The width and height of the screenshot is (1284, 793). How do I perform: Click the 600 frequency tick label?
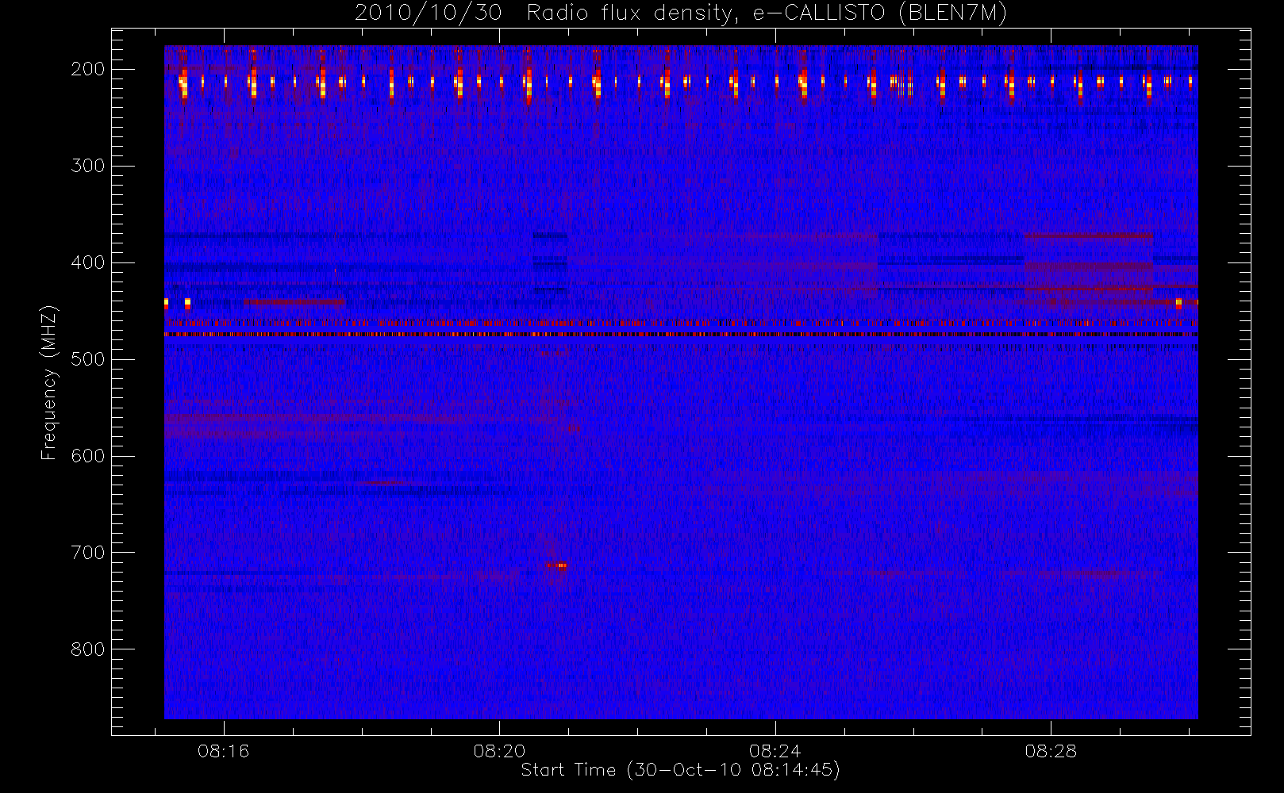88,456
